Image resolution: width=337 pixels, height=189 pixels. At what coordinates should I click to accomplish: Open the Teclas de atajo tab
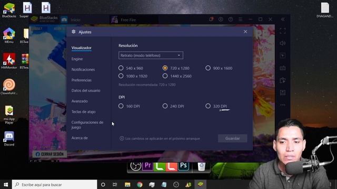pos(83,112)
